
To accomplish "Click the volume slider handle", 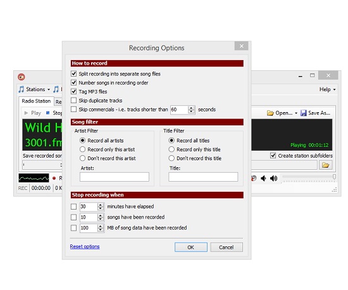I will [334, 177].
